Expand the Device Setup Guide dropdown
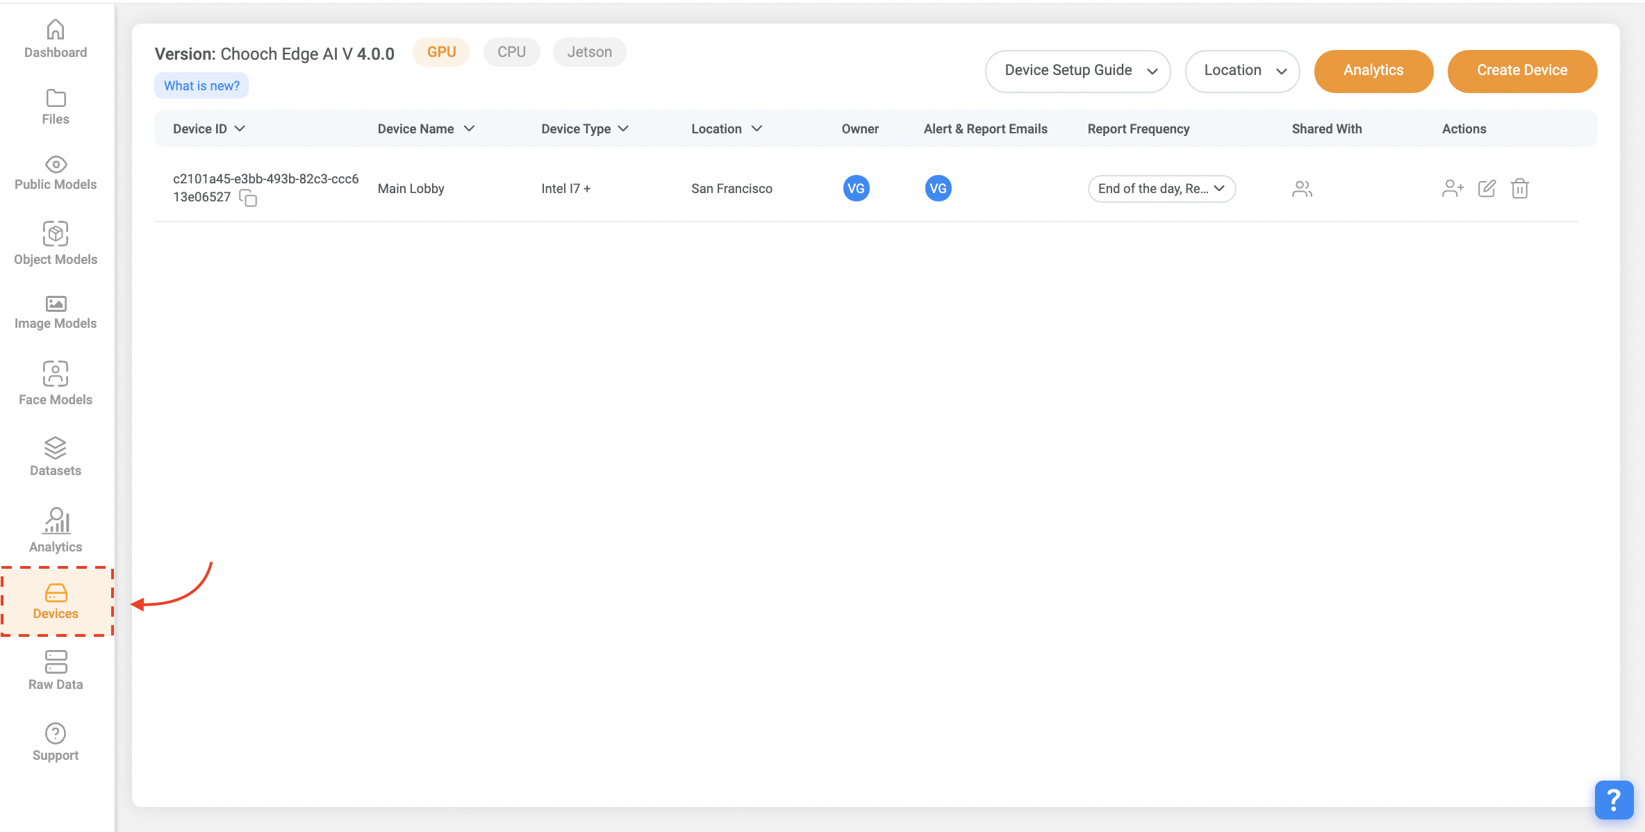1645x832 pixels. tap(1077, 71)
